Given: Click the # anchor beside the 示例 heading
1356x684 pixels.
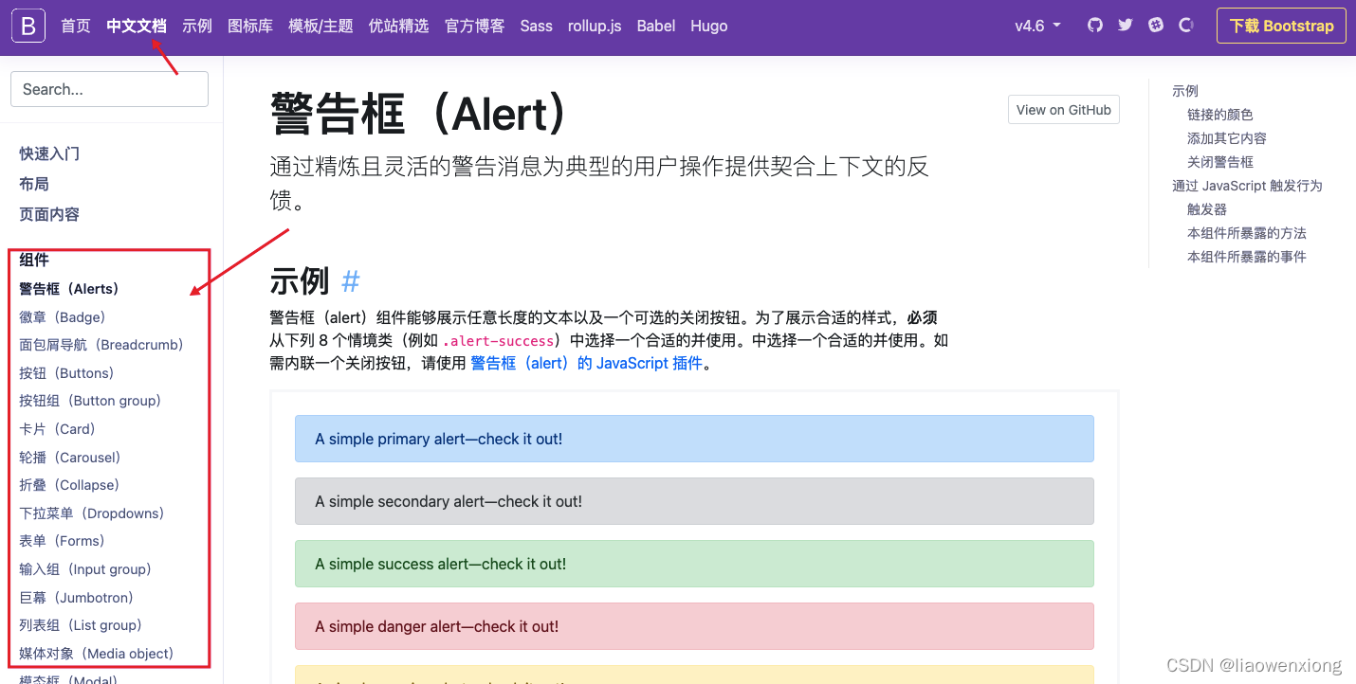Looking at the screenshot, I should pyautogui.click(x=349, y=280).
